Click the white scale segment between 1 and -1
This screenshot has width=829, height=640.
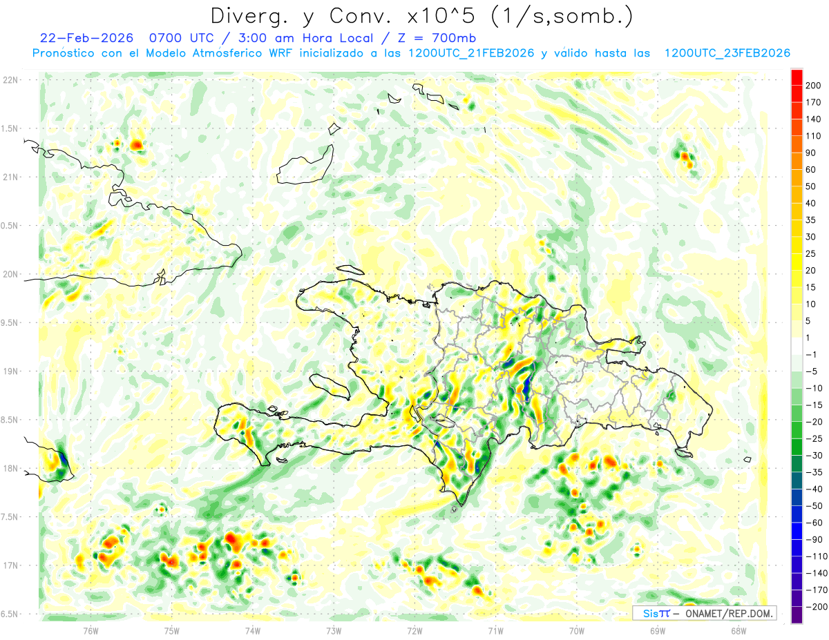pos(797,346)
